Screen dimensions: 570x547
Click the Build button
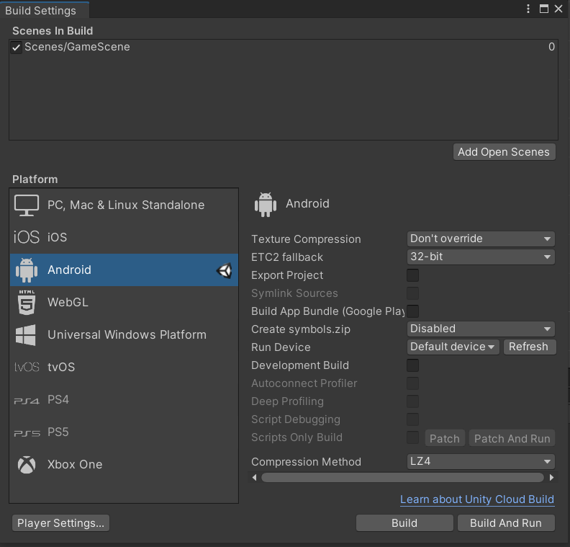[x=404, y=523]
